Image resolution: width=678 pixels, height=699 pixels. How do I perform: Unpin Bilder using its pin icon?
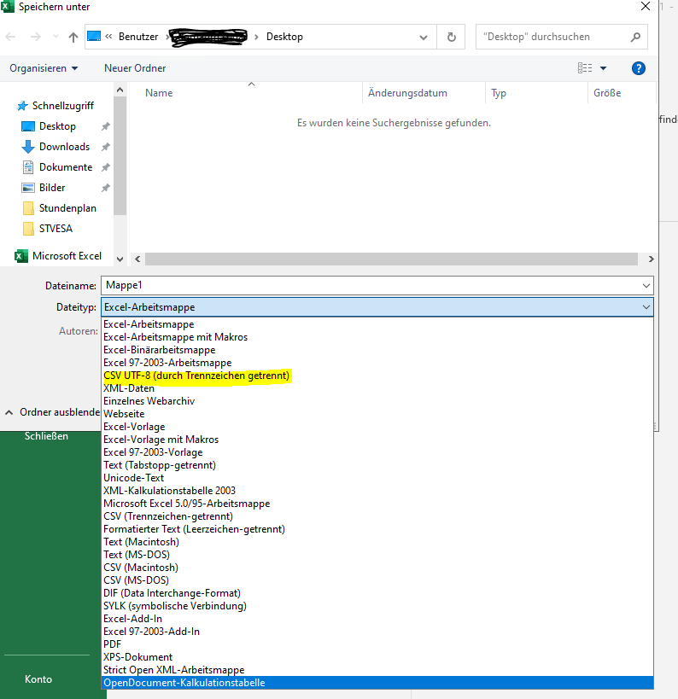tap(106, 188)
